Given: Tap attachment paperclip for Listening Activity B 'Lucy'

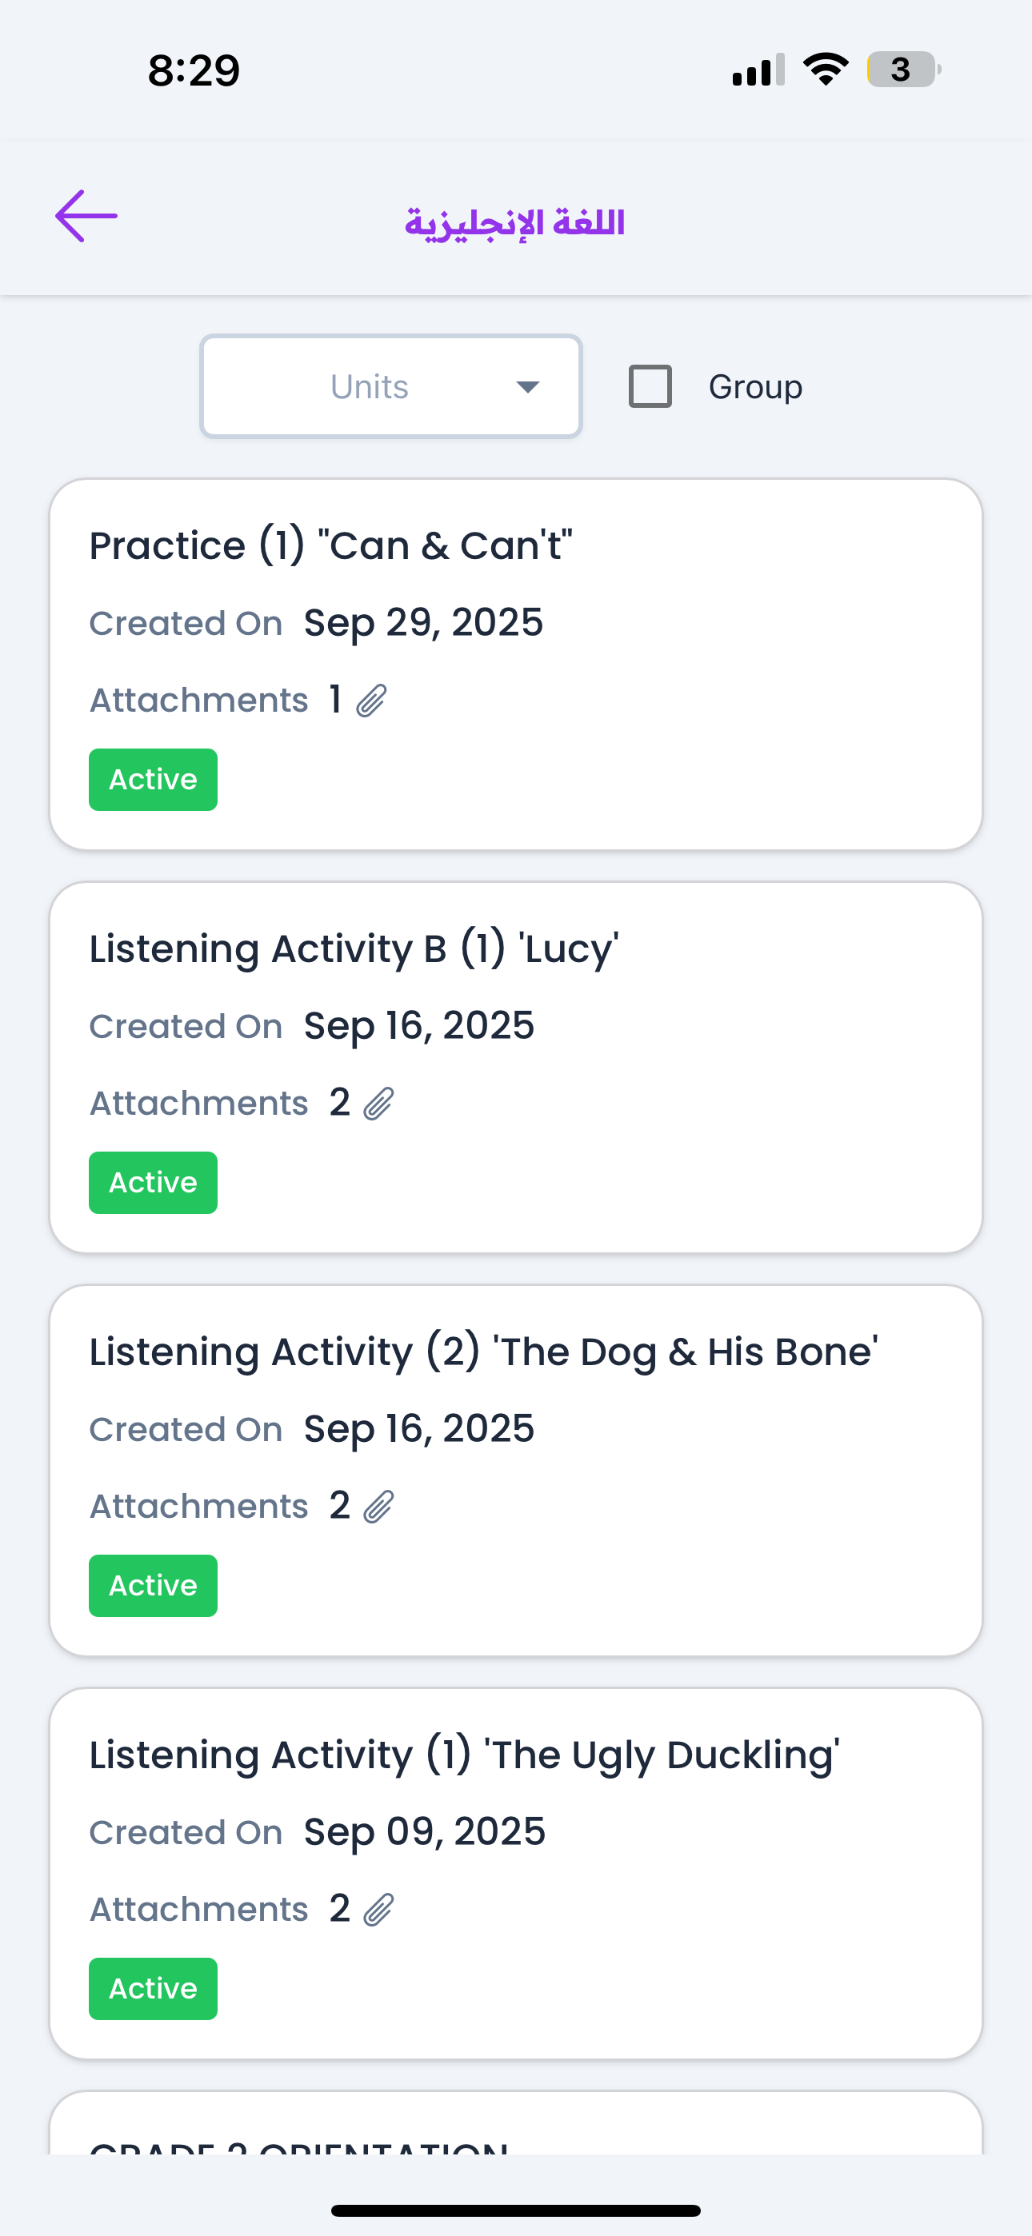Looking at the screenshot, I should [378, 1104].
